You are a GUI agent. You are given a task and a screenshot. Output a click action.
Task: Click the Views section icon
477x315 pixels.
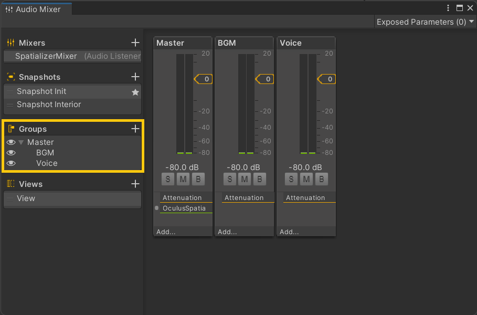tap(10, 184)
